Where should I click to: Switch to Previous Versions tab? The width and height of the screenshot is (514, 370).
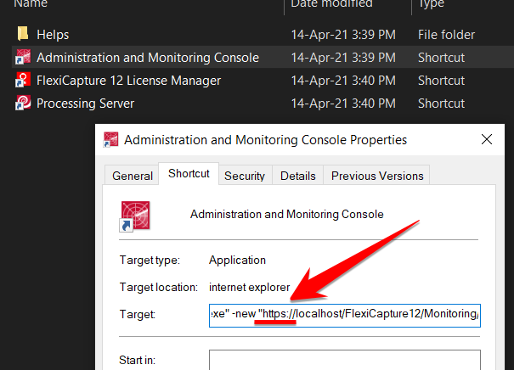[x=377, y=176]
